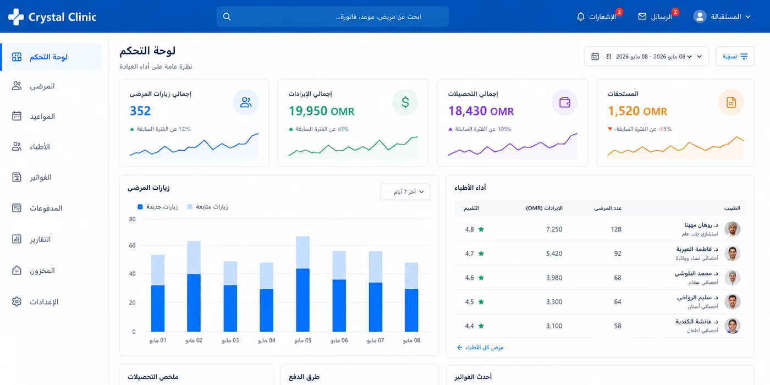Click the عدد المرضى column header

click(x=608, y=208)
